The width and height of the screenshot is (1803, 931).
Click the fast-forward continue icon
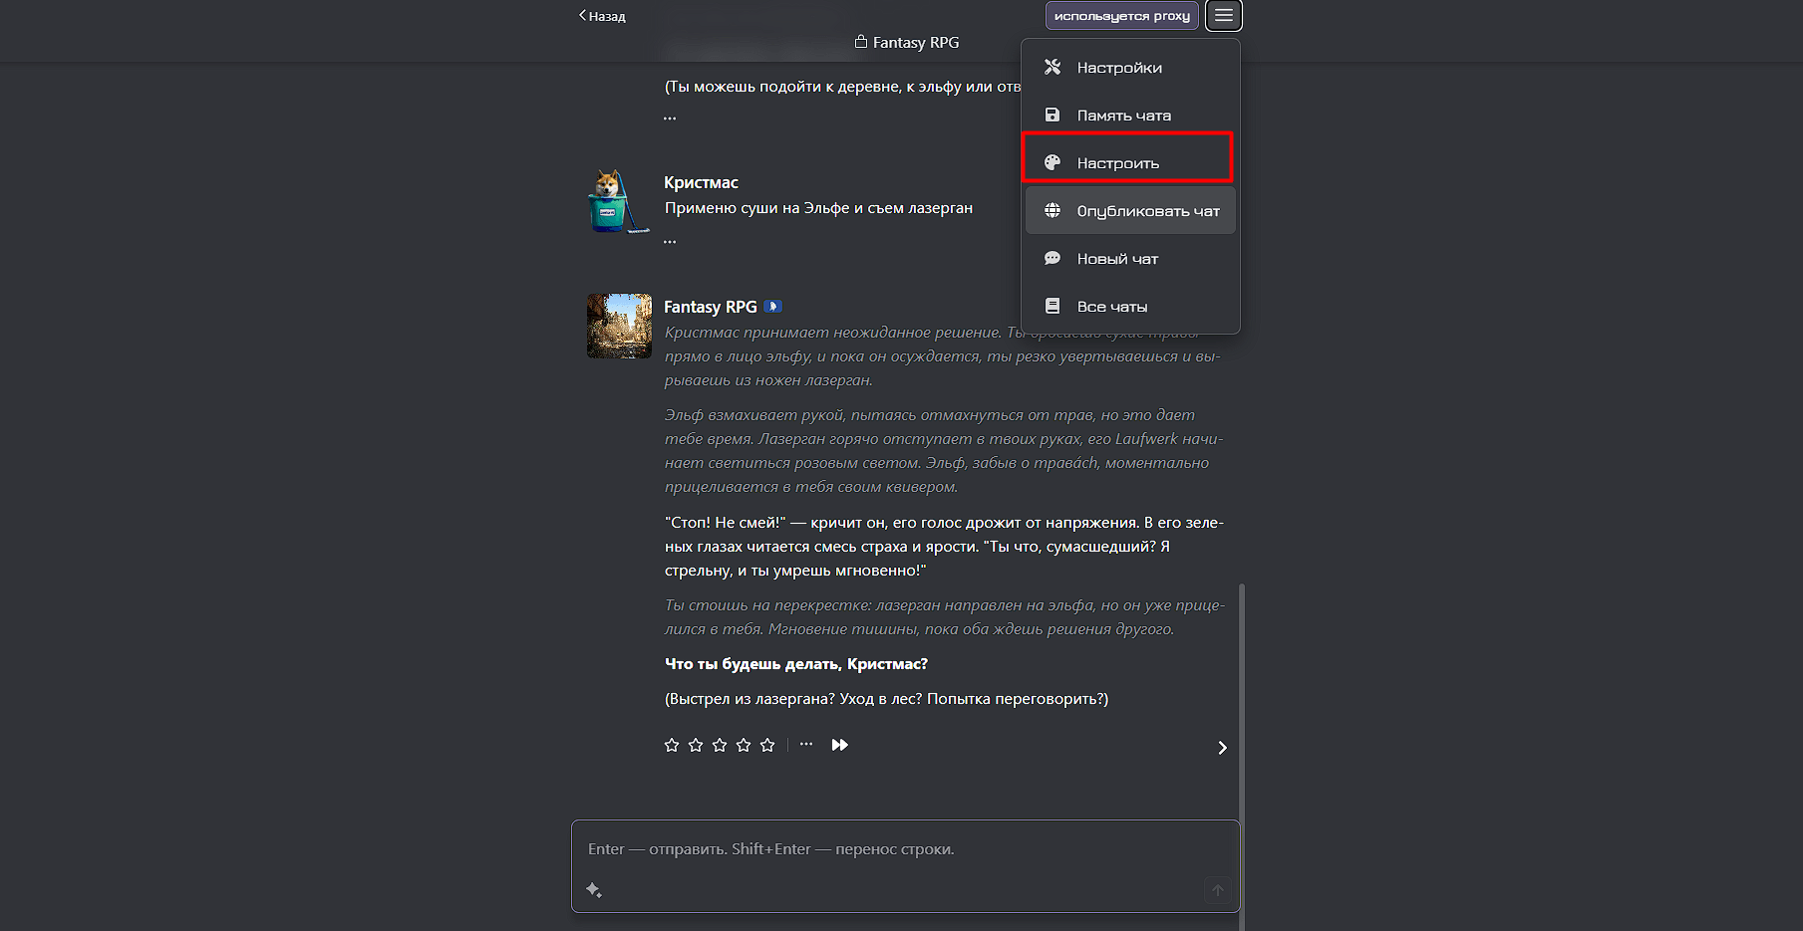(x=840, y=745)
